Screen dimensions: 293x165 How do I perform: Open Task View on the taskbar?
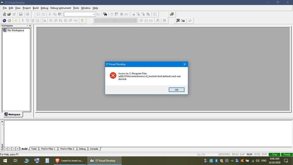pos(15,161)
